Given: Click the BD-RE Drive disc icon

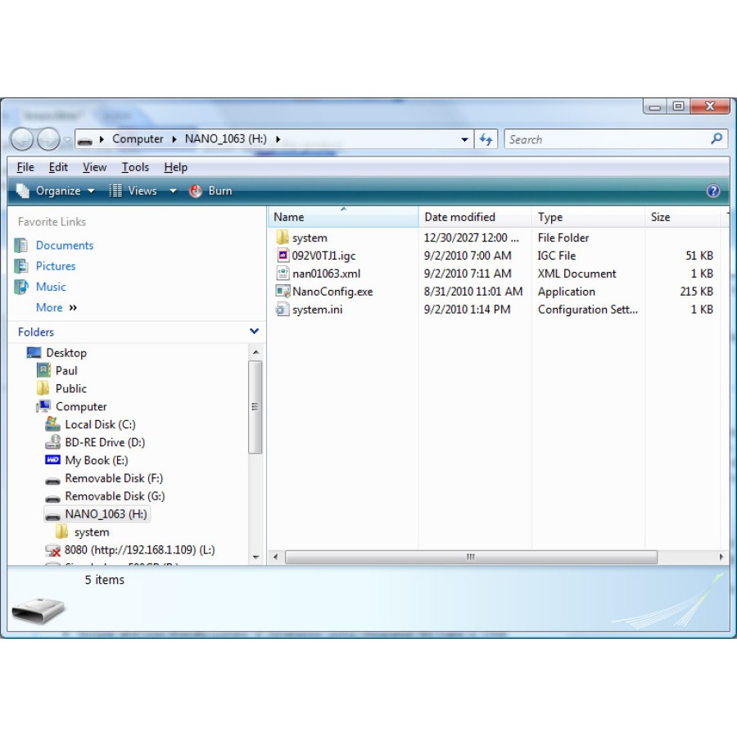Looking at the screenshot, I should click(x=52, y=442).
